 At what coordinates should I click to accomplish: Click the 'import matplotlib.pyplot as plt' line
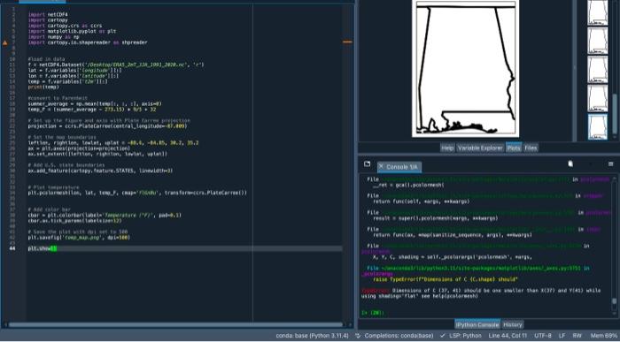point(72,31)
